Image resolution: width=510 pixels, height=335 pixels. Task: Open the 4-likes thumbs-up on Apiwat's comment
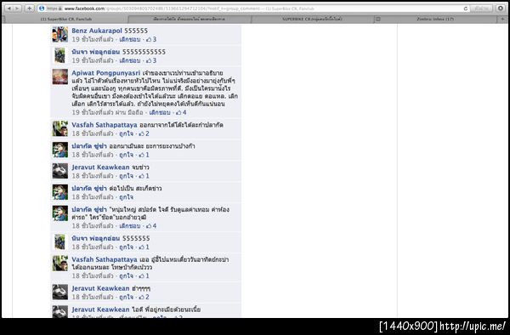181,112
